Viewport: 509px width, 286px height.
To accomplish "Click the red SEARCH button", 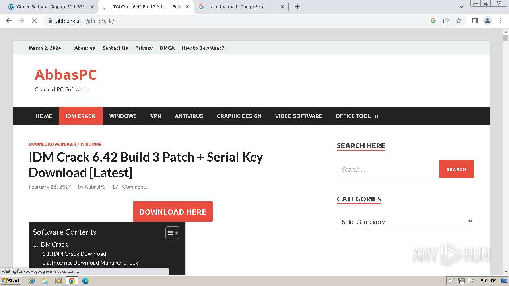I will 457,169.
